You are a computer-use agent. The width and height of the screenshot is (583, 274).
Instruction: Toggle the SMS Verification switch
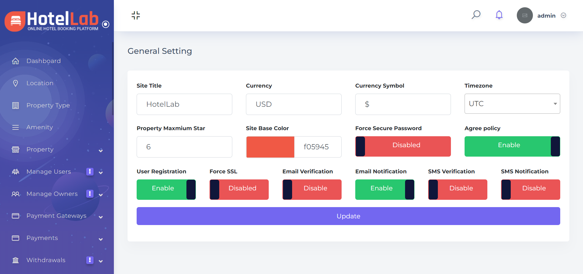(x=457, y=189)
